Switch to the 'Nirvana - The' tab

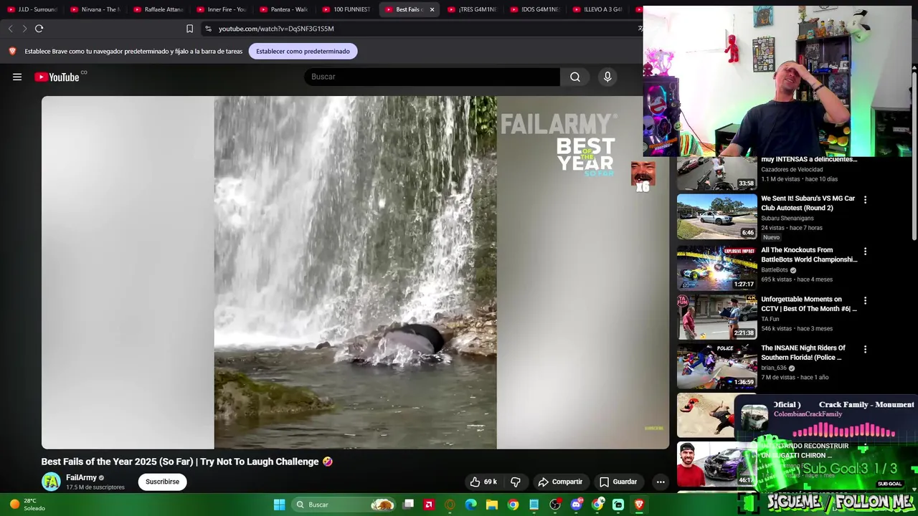tap(95, 9)
